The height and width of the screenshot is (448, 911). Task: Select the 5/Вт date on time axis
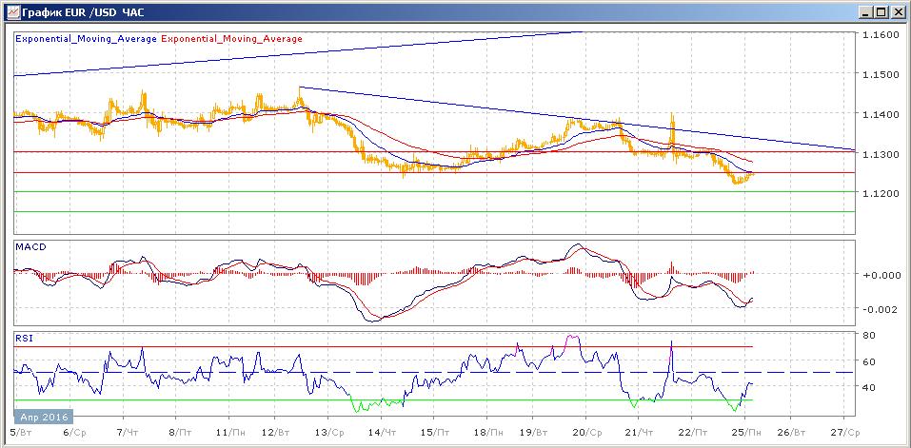[x=18, y=431]
